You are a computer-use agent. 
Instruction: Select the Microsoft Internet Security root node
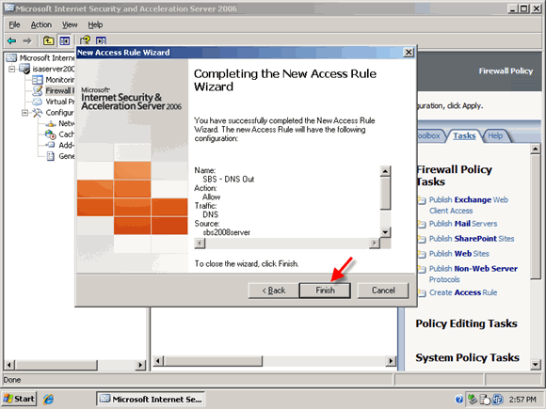[x=47, y=57]
